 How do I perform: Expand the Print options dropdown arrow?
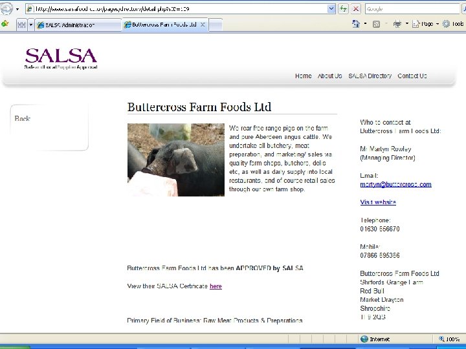pyautogui.click(x=407, y=24)
